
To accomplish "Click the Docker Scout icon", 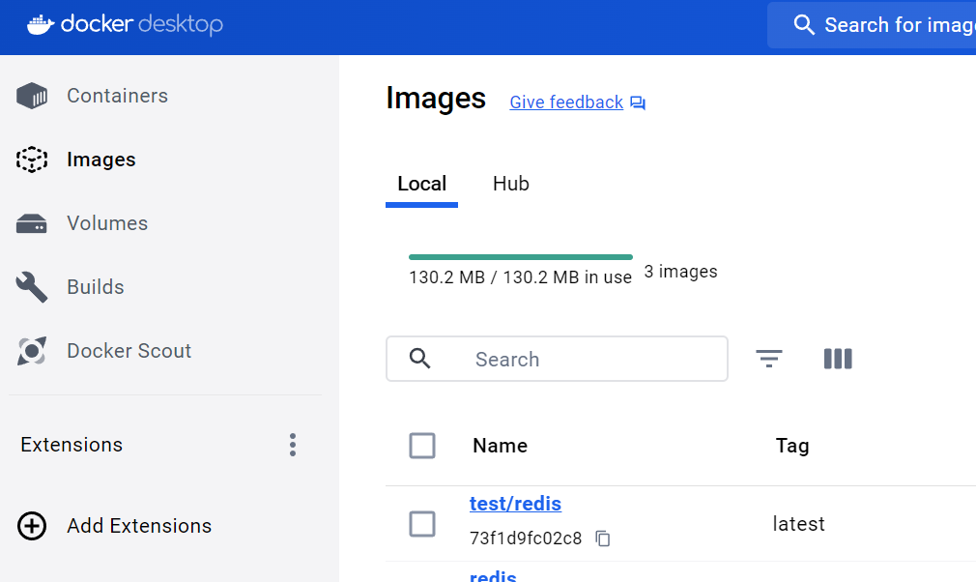I will (x=32, y=351).
